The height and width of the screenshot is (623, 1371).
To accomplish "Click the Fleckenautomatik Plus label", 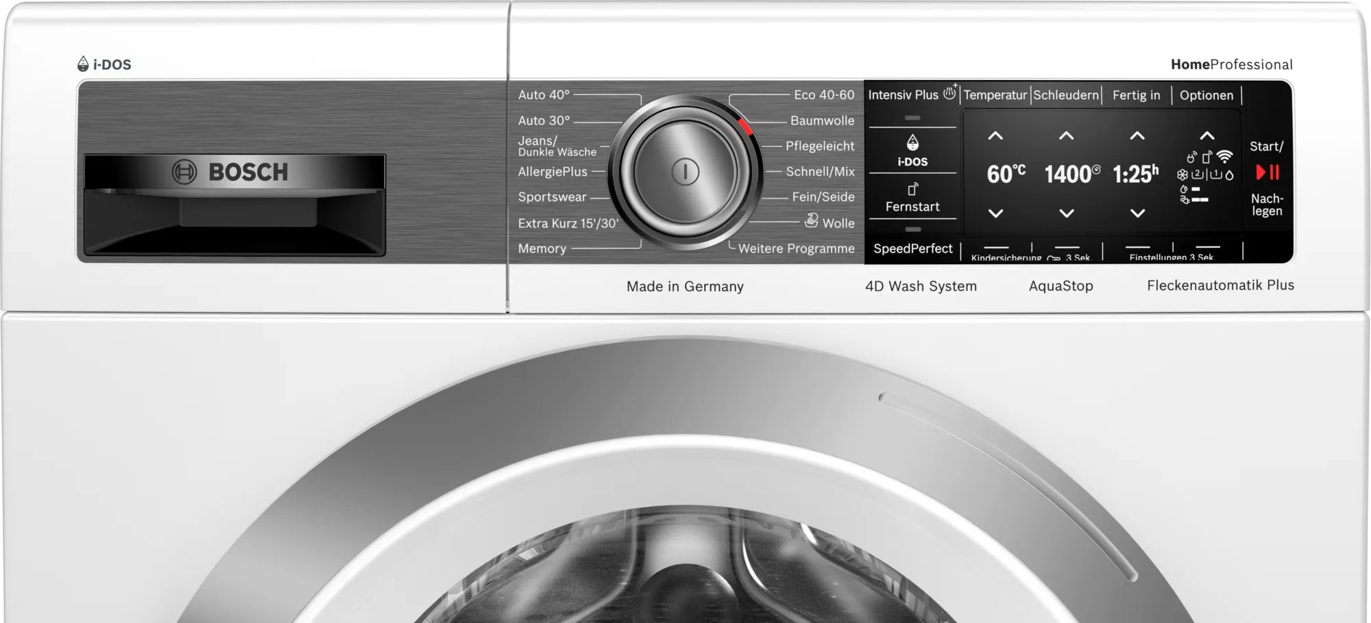I will 1221,285.
